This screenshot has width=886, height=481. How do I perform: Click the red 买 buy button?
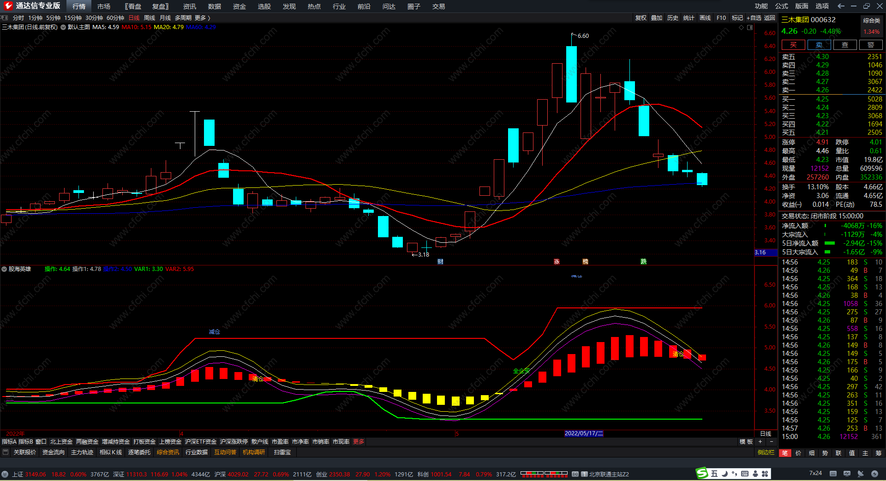pyautogui.click(x=793, y=45)
